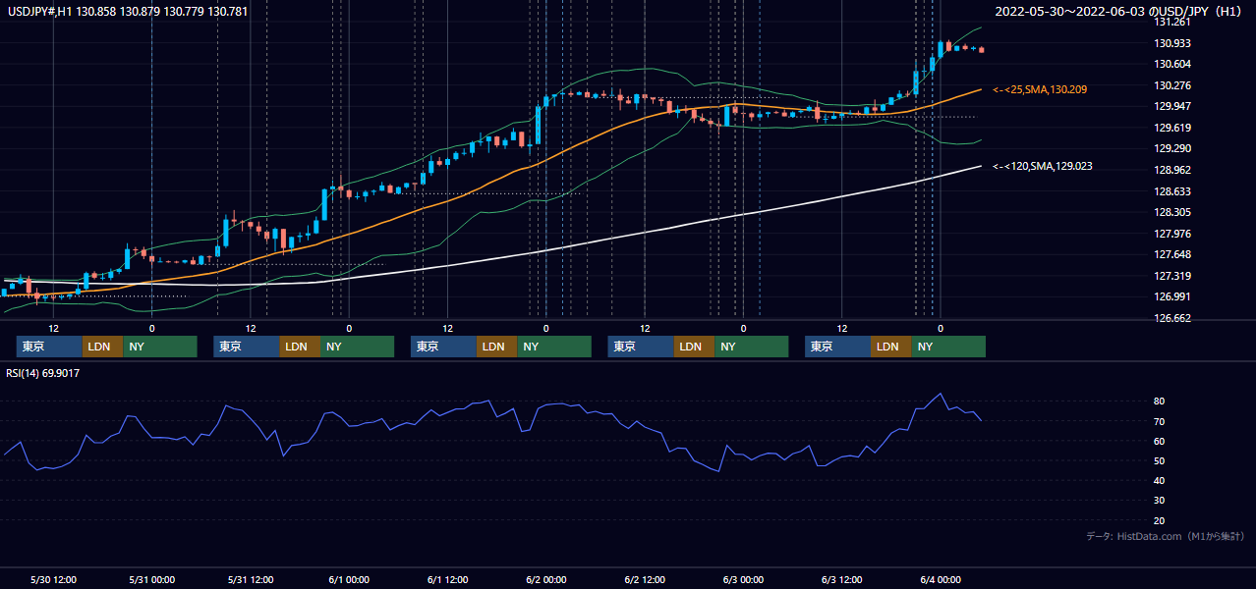
Task: Select the 6/4 00:00 date label
Action: (x=940, y=579)
